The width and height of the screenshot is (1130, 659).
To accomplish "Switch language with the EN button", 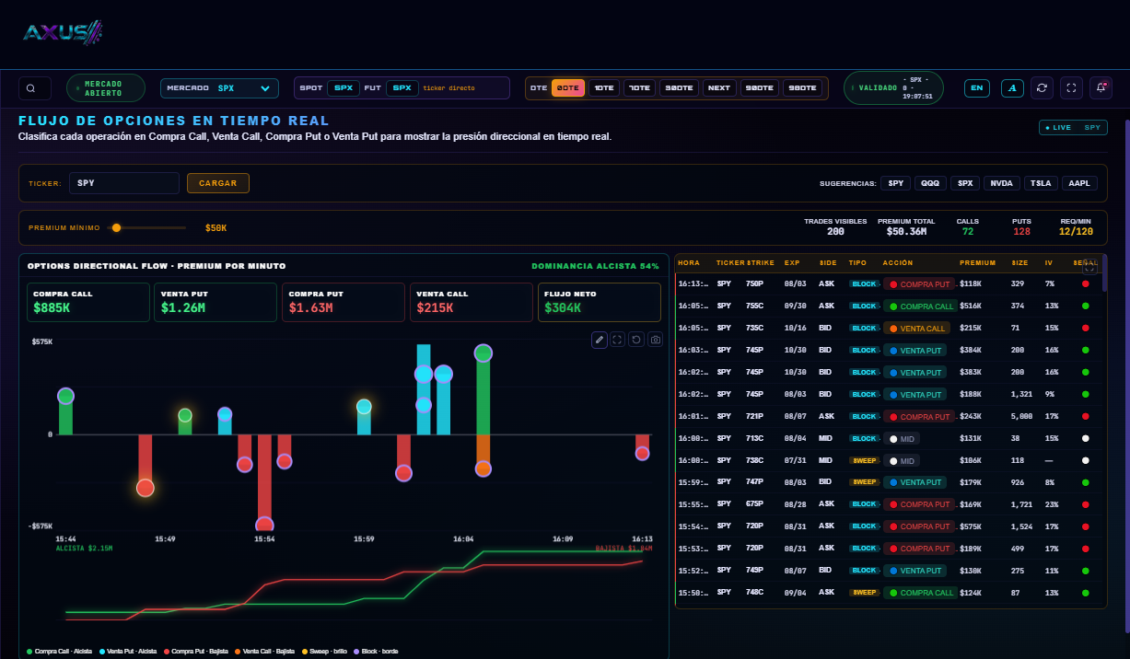I will click(977, 88).
